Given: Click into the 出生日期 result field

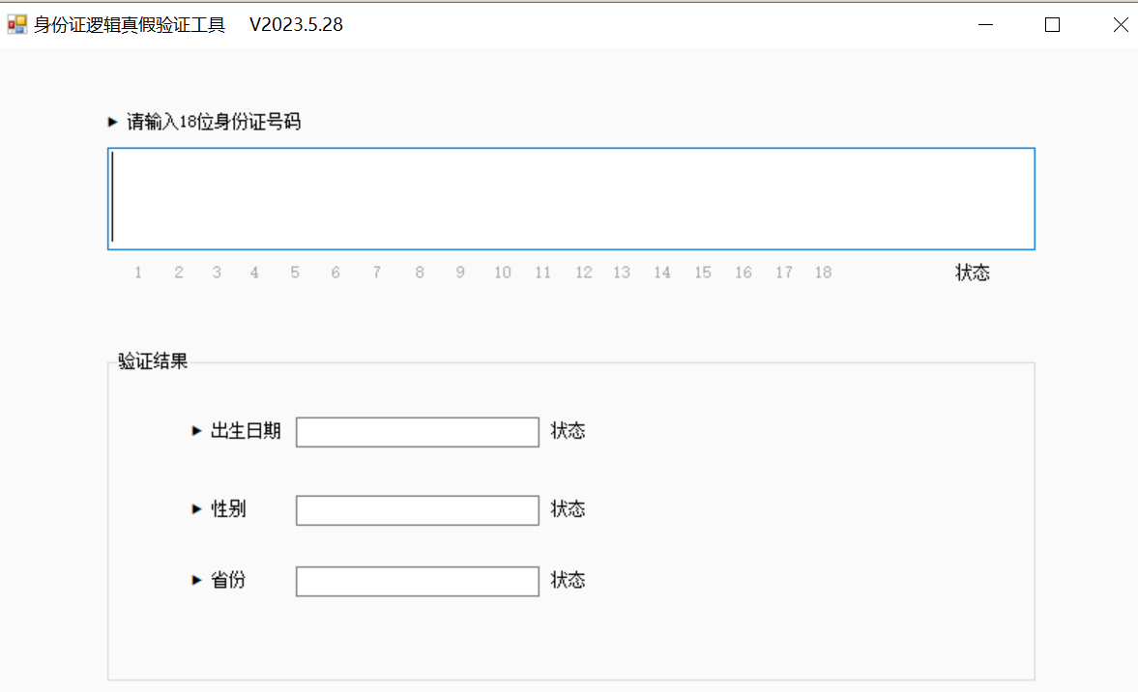Looking at the screenshot, I should pyautogui.click(x=417, y=432).
